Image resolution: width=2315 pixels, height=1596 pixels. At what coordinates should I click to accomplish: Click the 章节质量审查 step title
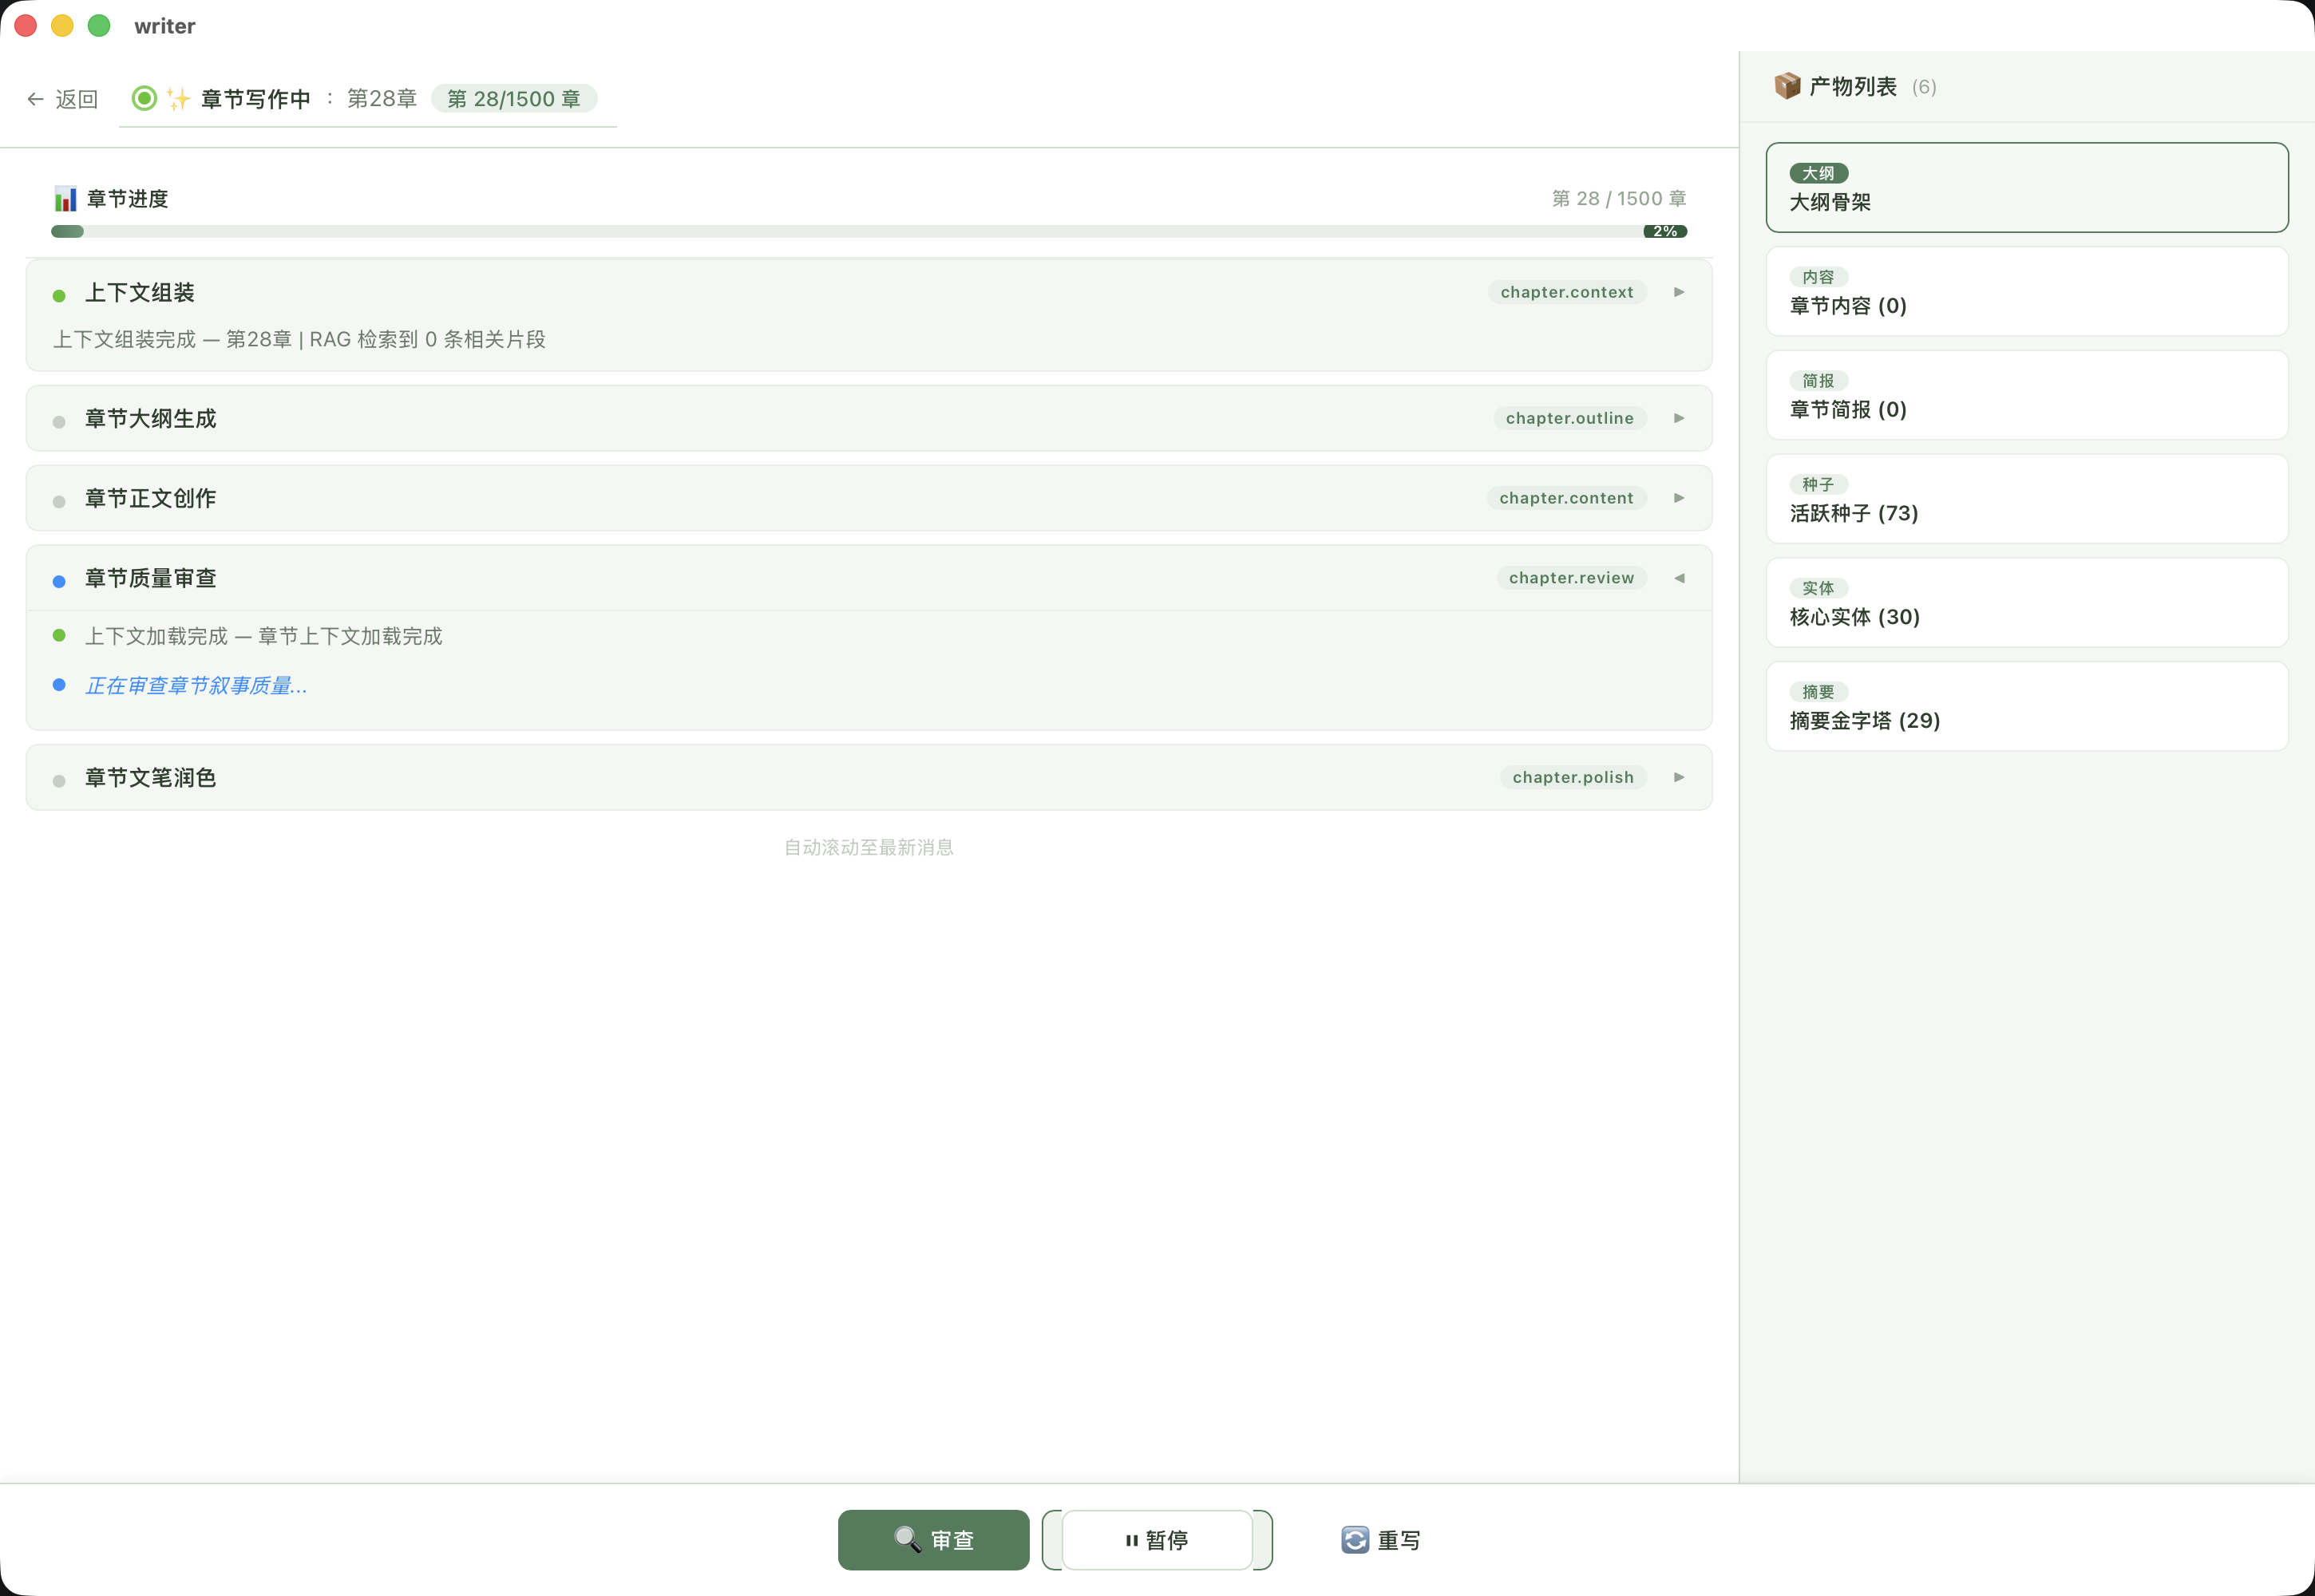pos(150,578)
